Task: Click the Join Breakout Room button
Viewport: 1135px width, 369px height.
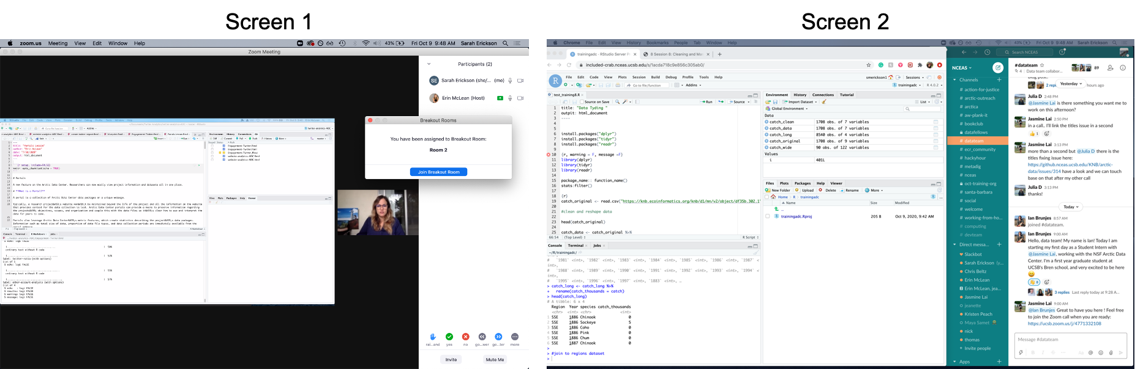Action: (438, 172)
